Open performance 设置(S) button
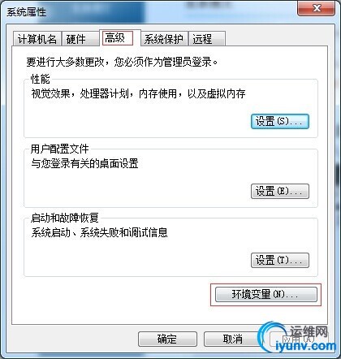The height and width of the screenshot is (359, 341). (280, 121)
